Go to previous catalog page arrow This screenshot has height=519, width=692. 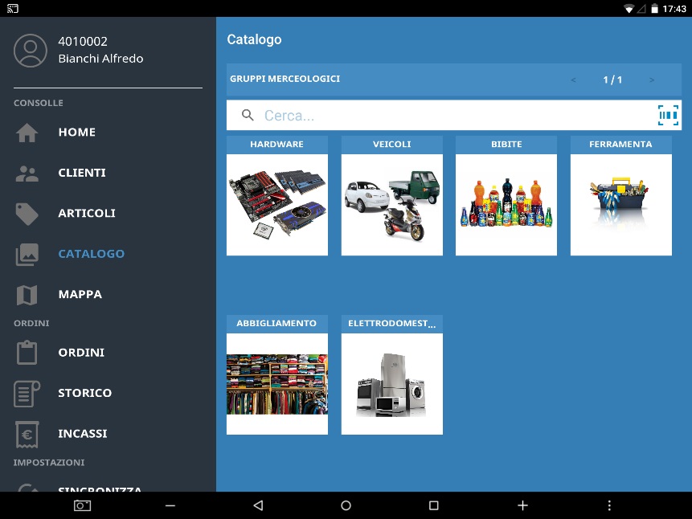point(573,80)
